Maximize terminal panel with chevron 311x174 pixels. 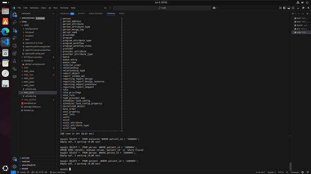coord(303,13)
